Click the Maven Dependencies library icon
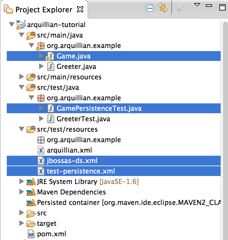The height and width of the screenshot is (240, 228). point(31,192)
